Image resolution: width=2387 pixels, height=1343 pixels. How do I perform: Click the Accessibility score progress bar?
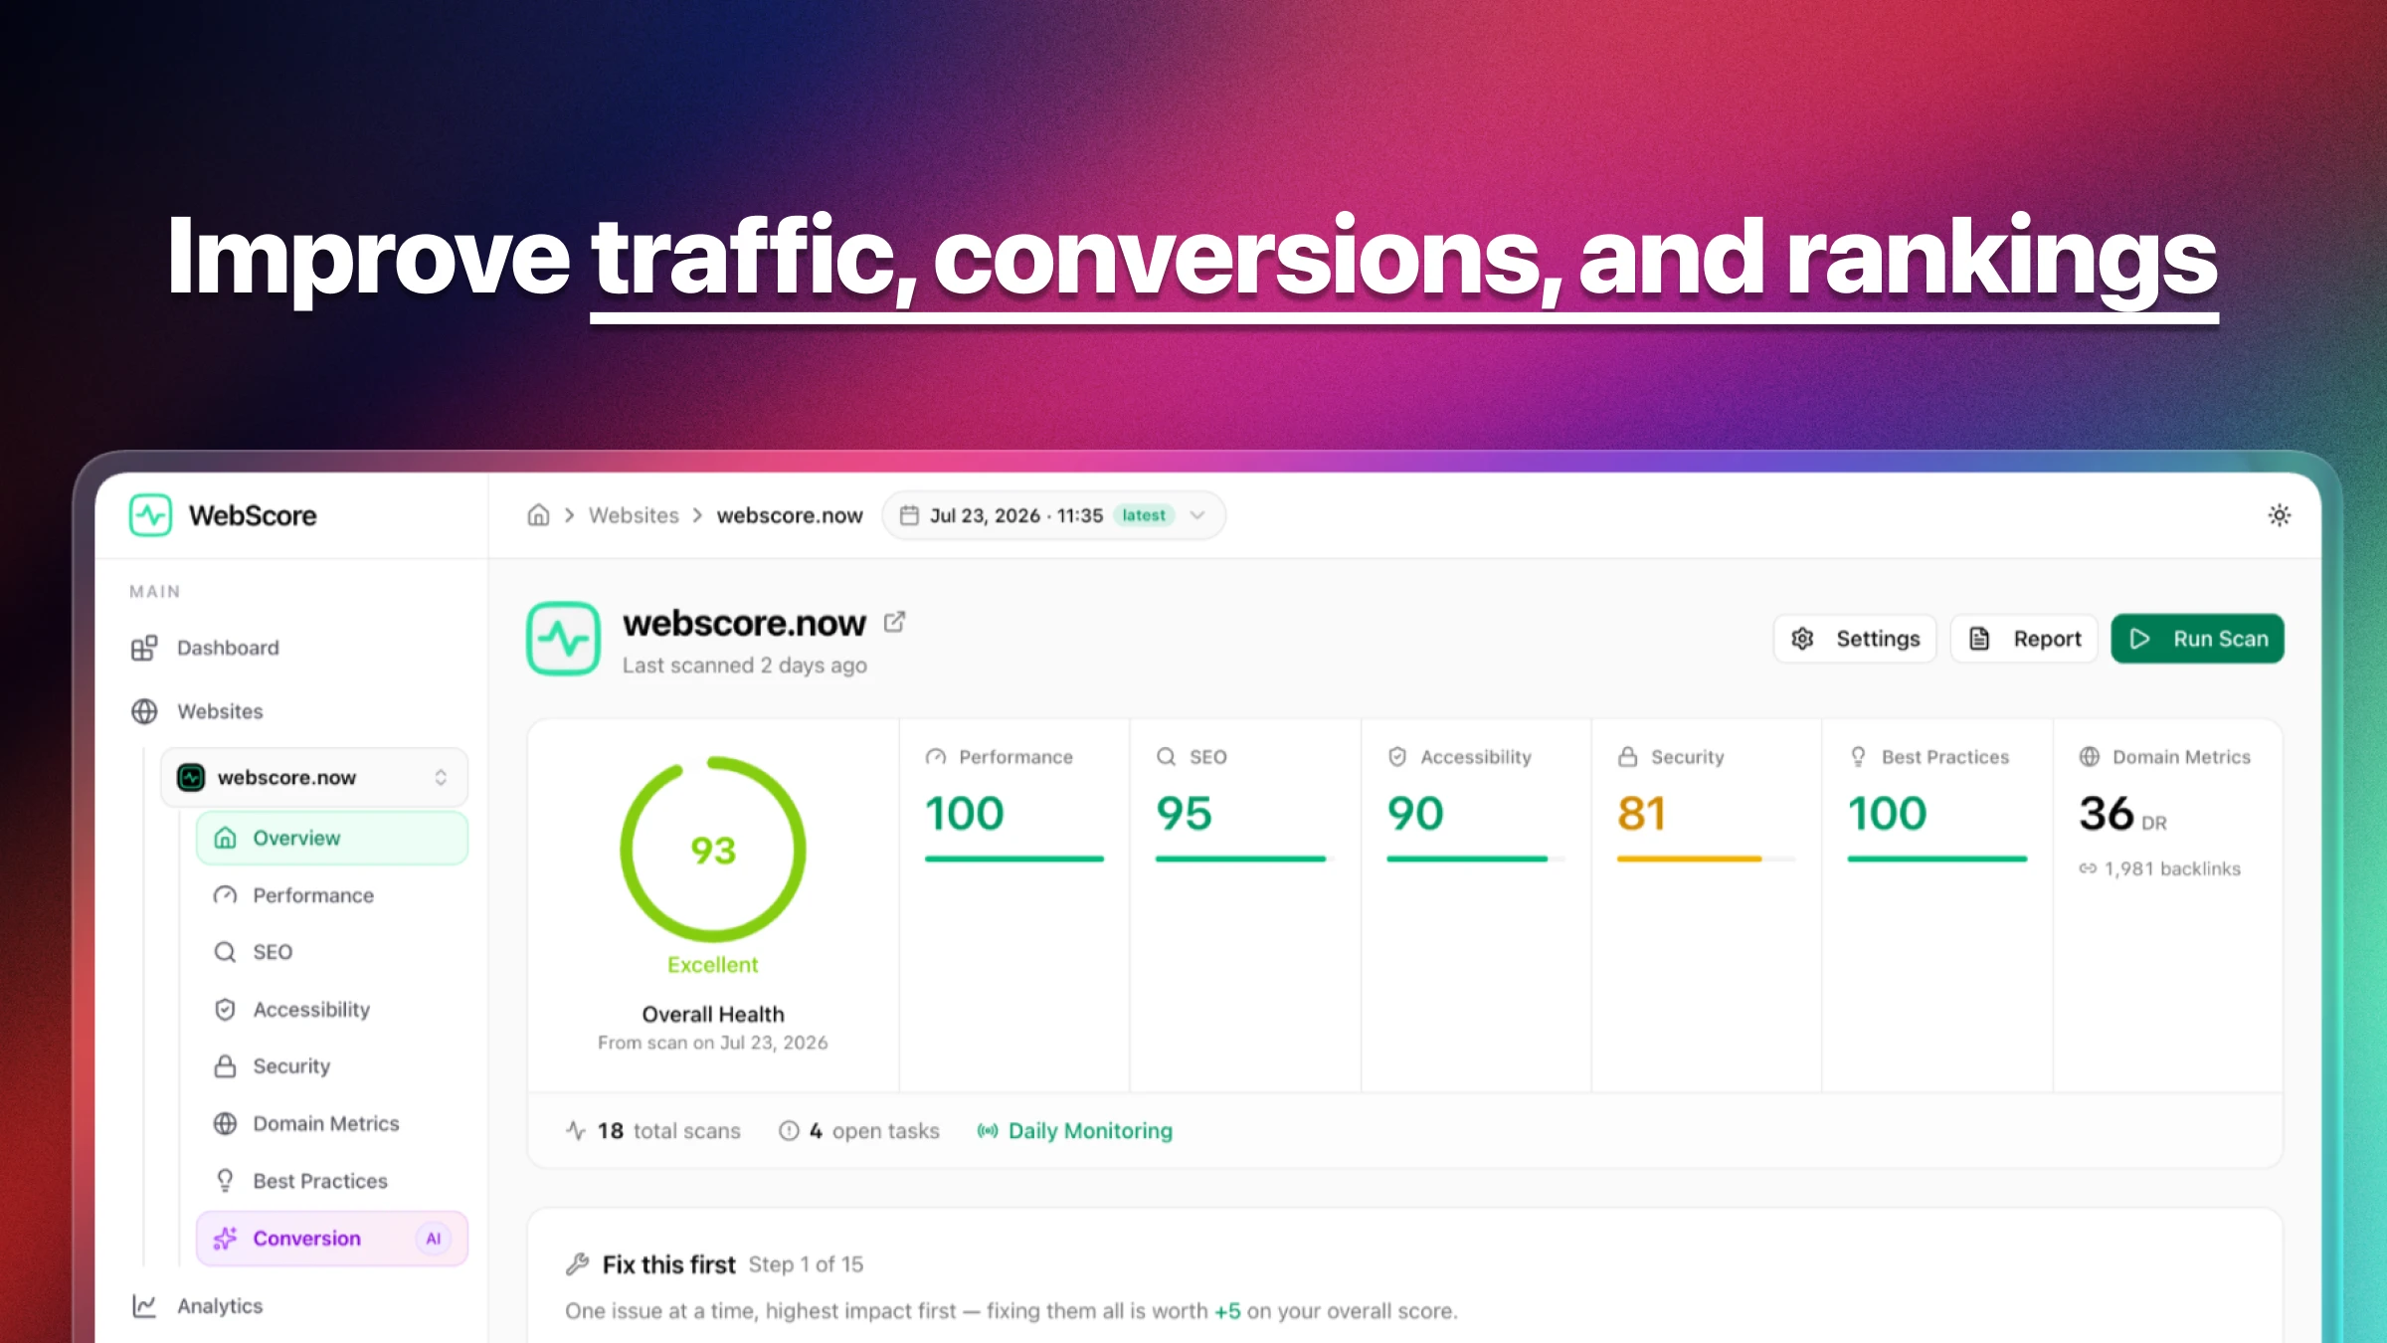click(1475, 859)
